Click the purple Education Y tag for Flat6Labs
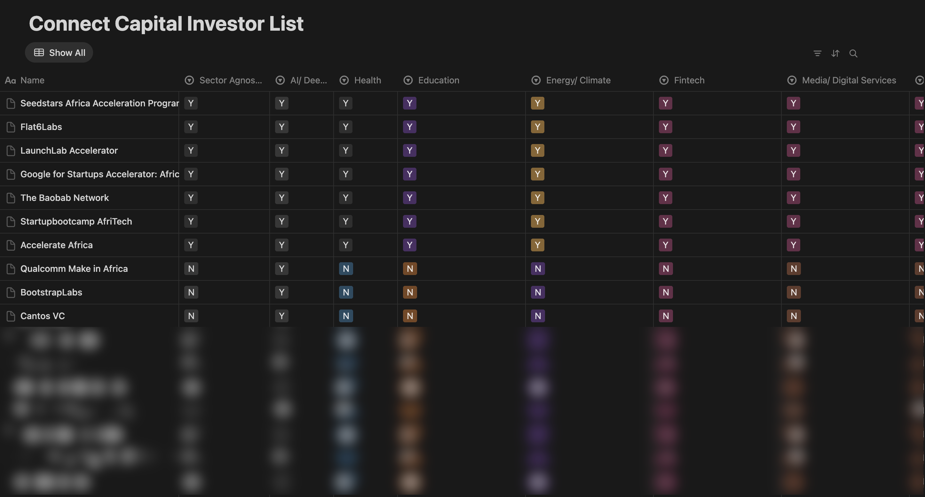The image size is (925, 497). (x=409, y=127)
